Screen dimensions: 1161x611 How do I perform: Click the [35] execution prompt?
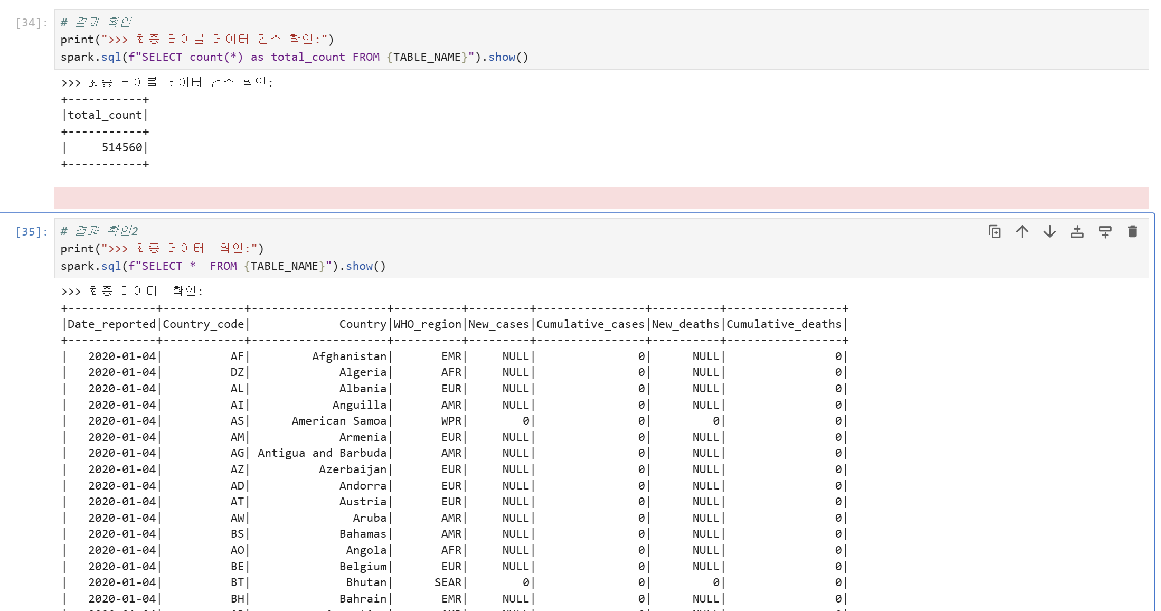[32, 232]
